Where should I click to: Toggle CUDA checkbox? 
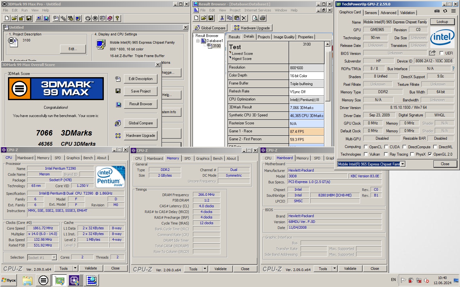pyautogui.click(x=386, y=147)
